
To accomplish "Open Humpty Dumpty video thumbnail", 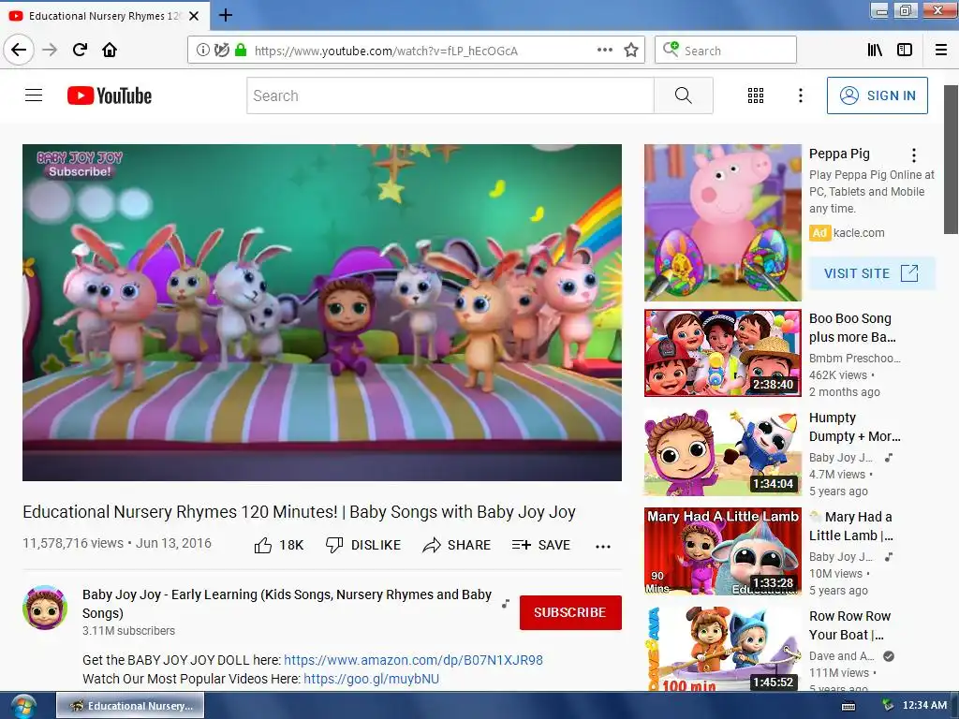I will 722,452.
